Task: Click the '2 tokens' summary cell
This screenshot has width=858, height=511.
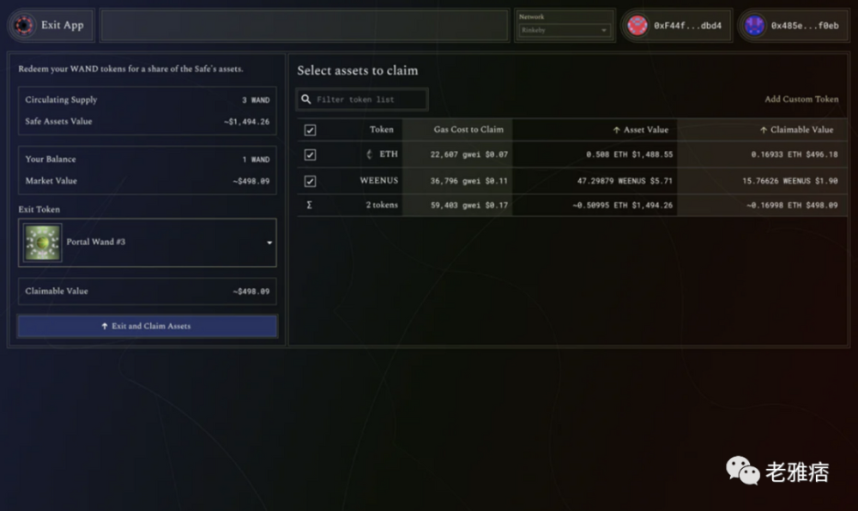Action: click(x=382, y=205)
